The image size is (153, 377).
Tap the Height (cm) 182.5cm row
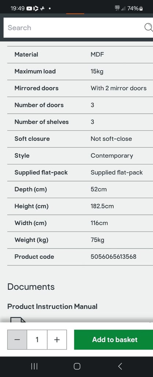click(x=80, y=206)
